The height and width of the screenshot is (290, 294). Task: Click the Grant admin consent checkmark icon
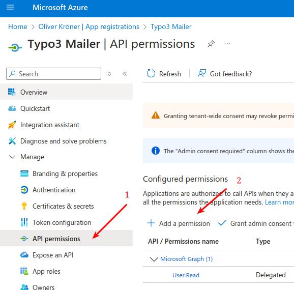pyautogui.click(x=222, y=223)
